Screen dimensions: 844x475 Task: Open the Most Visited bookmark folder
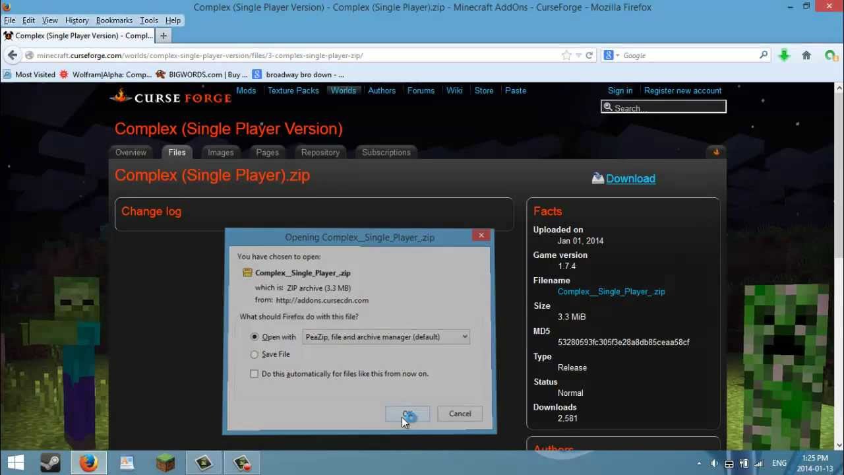point(30,75)
